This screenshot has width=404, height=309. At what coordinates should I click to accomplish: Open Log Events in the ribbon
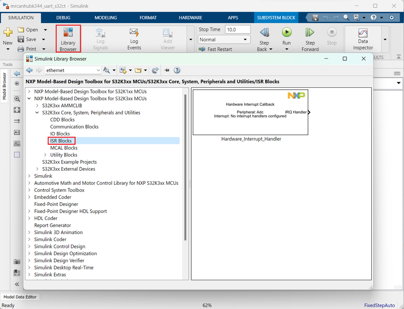click(134, 39)
